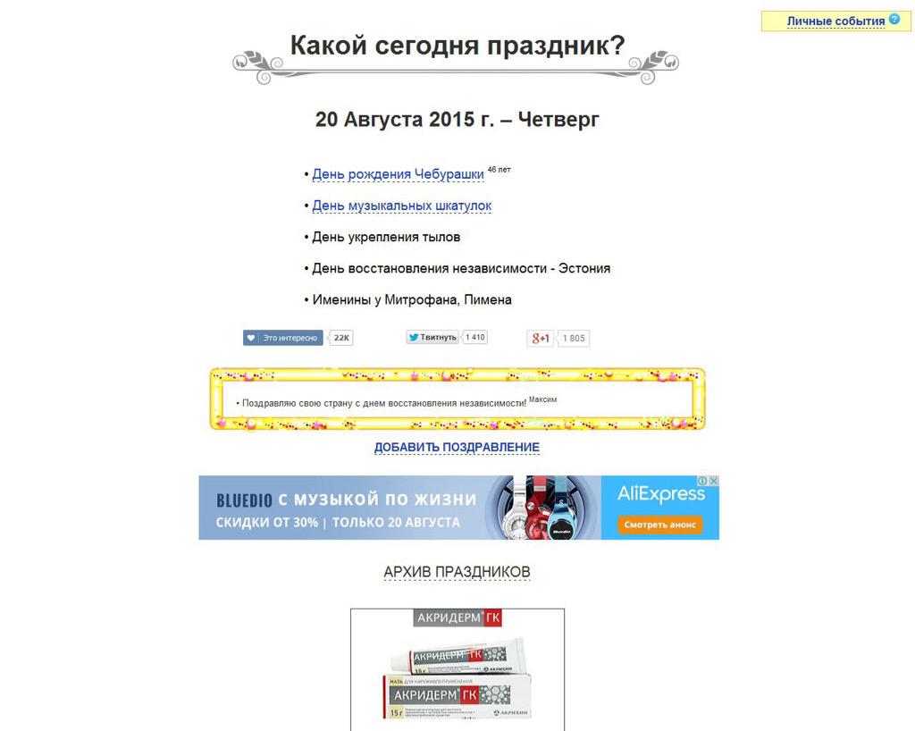Screen dimensions: 915x731
Task: Click the greeting Поздравляю свою страну message
Action: point(384,403)
